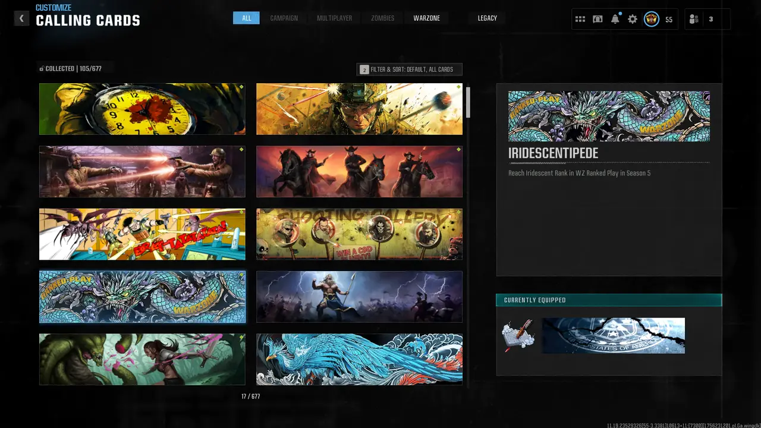Pick the cowboys on horses calling card
The width and height of the screenshot is (761, 428).
(359, 171)
